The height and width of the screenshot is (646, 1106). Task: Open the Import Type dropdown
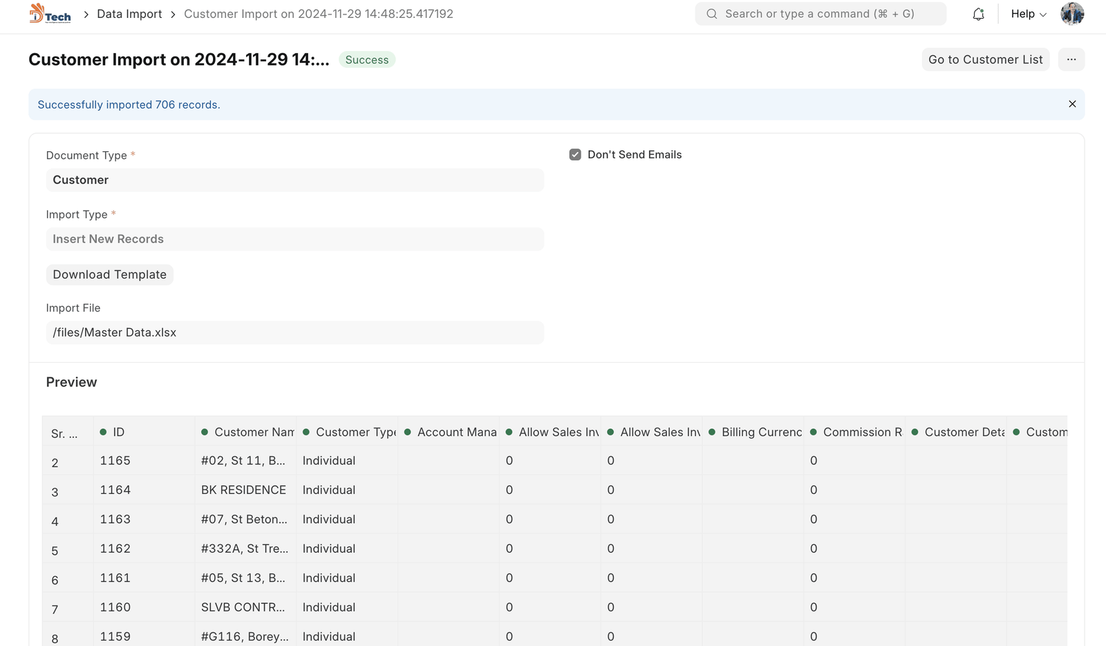pos(294,239)
